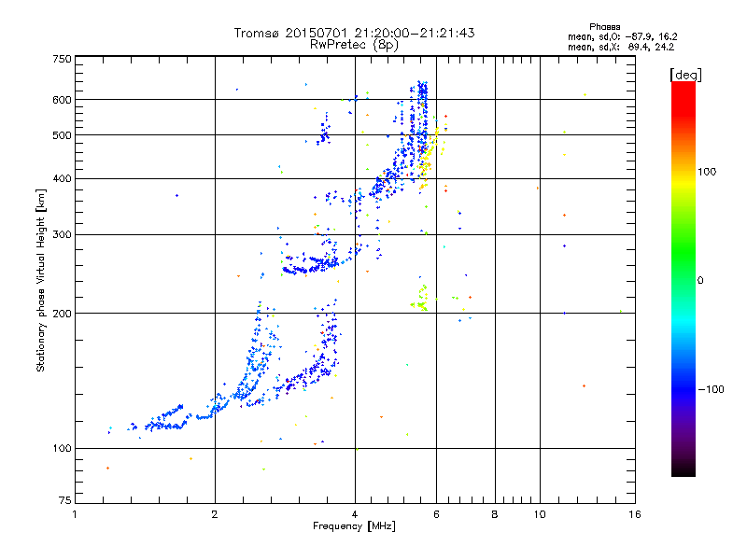Click the x-axis tick label '6'
This screenshot has width=747, height=560.
436,514
